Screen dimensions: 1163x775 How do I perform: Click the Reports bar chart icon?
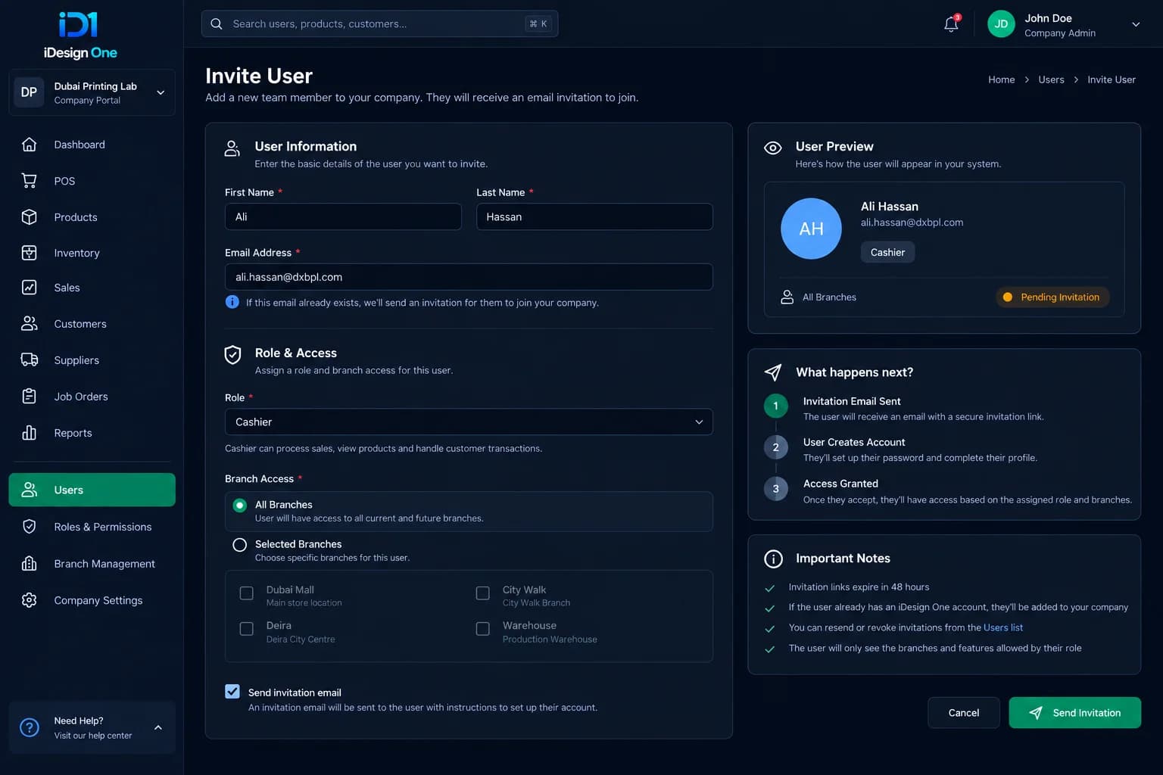[29, 433]
